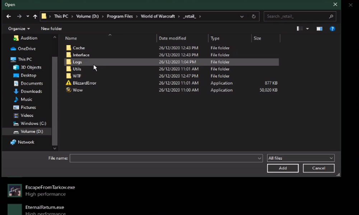Click WTF date 26/12/2020 12:47 PM
Image resolution: width=359 pixels, height=215 pixels.
[x=178, y=76]
